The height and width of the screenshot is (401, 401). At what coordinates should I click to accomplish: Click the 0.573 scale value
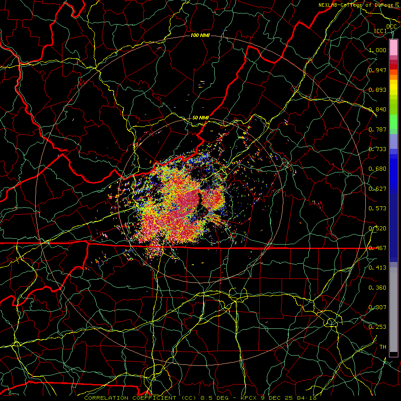click(377, 209)
